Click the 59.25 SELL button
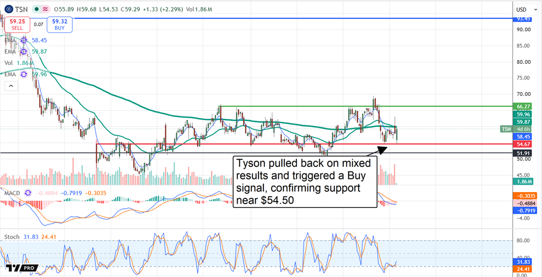The width and height of the screenshot is (542, 277). [17, 24]
